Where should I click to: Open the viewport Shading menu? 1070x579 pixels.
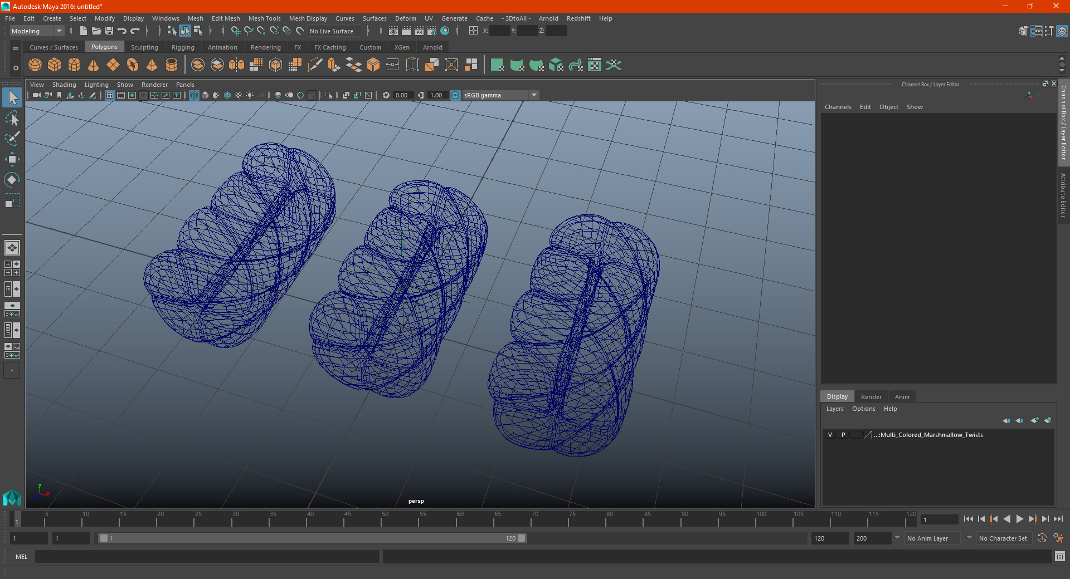point(64,85)
